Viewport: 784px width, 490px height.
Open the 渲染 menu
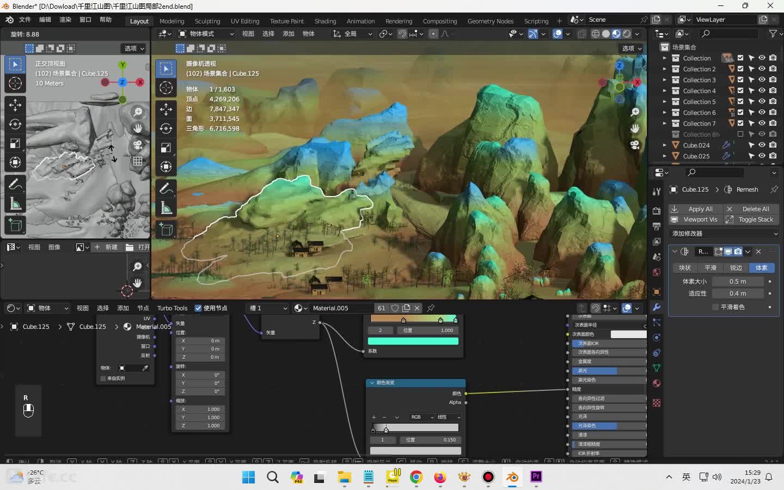tap(65, 20)
